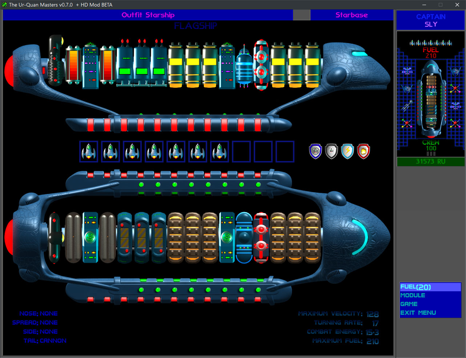Screen dimensions: 466x358
Task: Select the fourth planet lander in the row
Action: [154, 152]
